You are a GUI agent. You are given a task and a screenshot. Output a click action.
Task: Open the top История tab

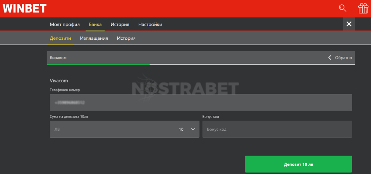(120, 24)
